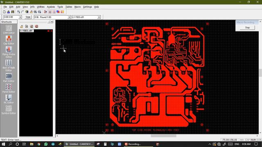The width and height of the screenshot is (262, 147).
Task: Click the zoom out magnifier icon
Action: (x=40, y=12)
